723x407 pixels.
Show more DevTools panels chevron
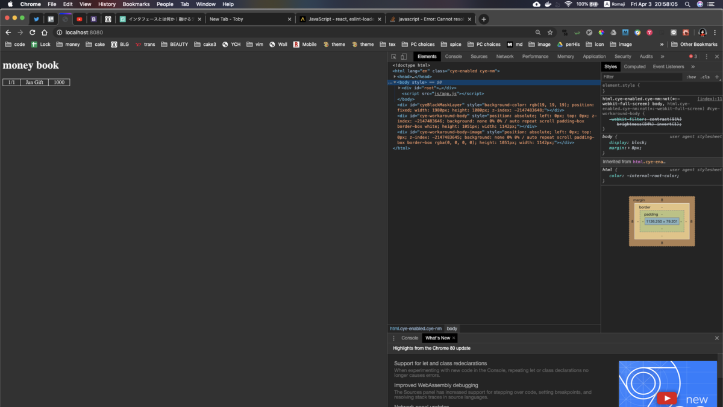663,57
